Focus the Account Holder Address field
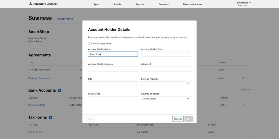279x139 pixels. 113,69
